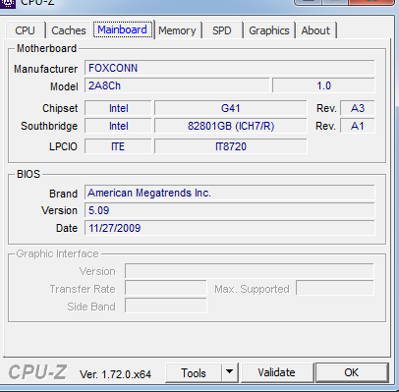Go to the About tab
The image size is (399, 392).
[315, 30]
